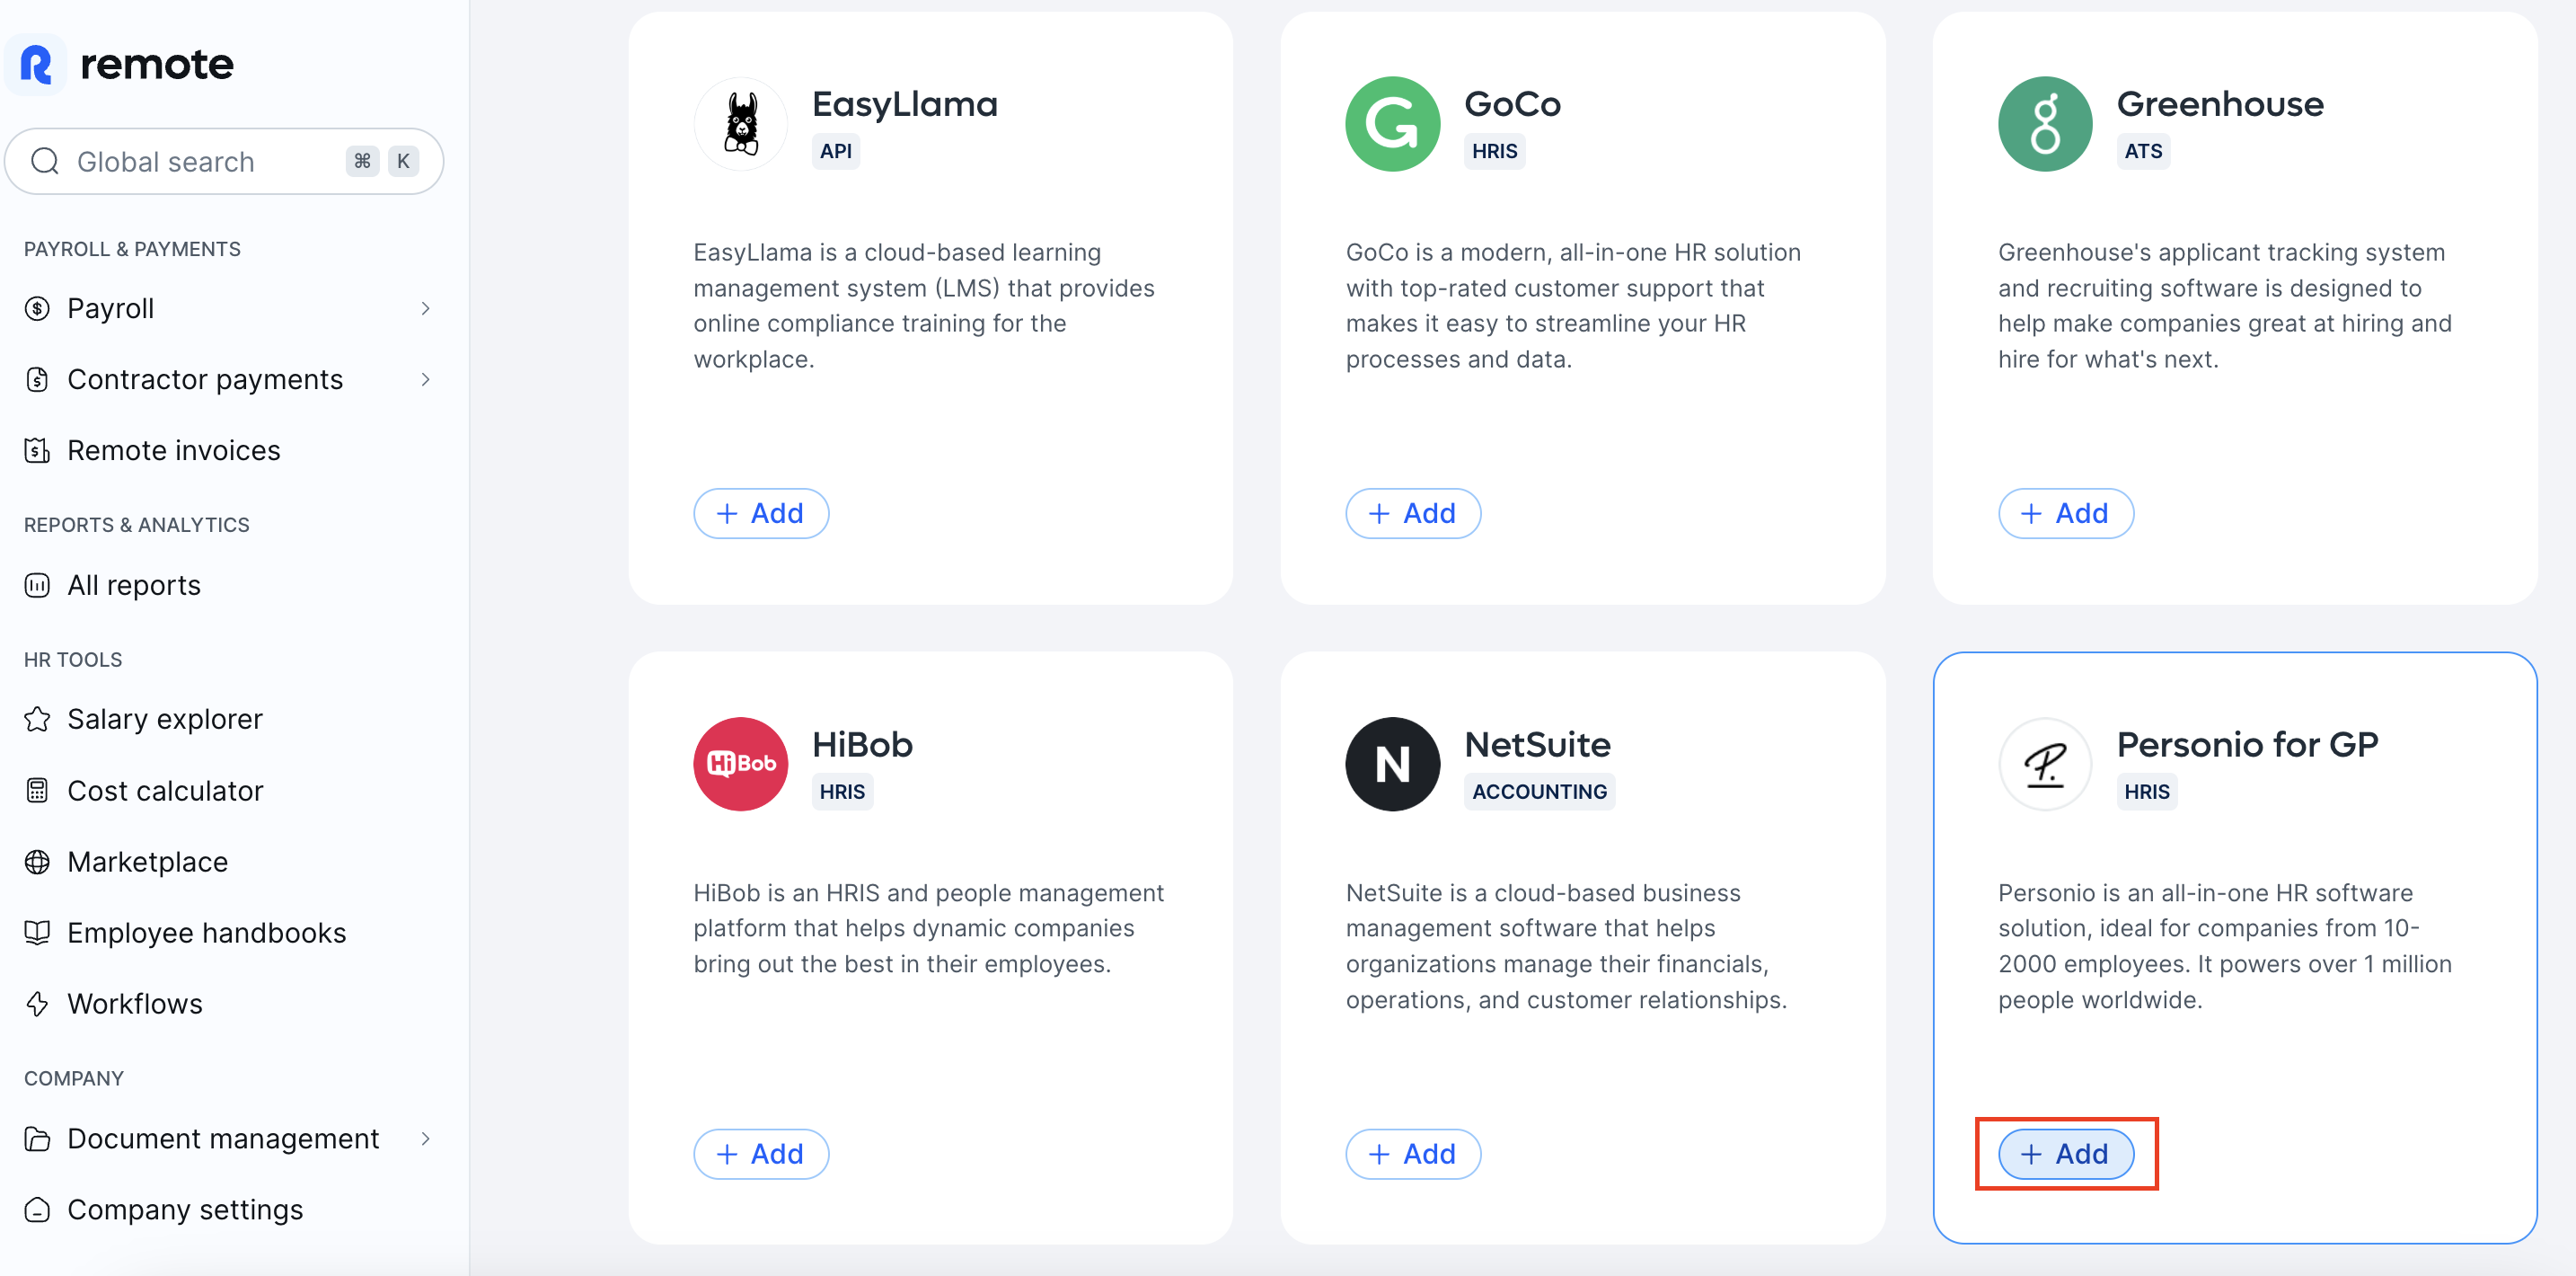Add the Personio for GP integration

pyautogui.click(x=2065, y=1154)
